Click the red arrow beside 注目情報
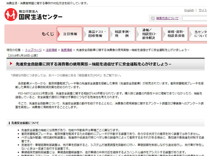 [59, 34]
